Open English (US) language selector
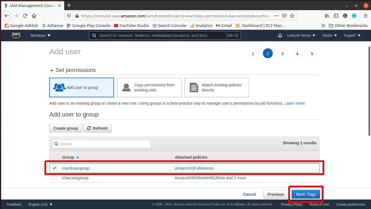Image resolution: width=371 pixels, height=209 pixels. pos(41,204)
